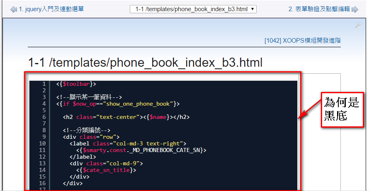Click the $cate_sn_title variable line
The width and height of the screenshot is (369, 191).
click(x=106, y=170)
